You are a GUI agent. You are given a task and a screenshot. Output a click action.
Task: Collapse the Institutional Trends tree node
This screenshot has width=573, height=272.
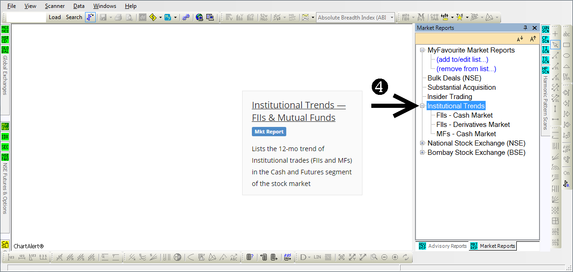[x=422, y=106]
